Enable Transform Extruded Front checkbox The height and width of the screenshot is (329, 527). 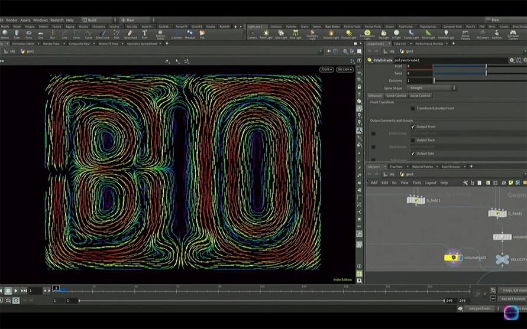(x=413, y=108)
